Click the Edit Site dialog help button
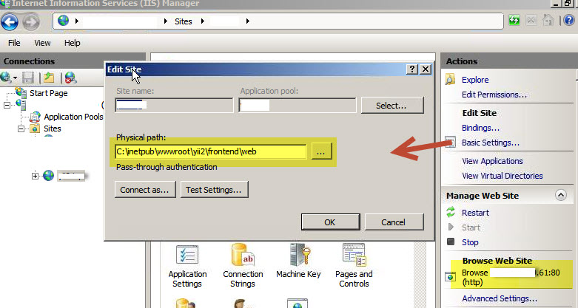This screenshot has height=308, width=578. coord(412,69)
